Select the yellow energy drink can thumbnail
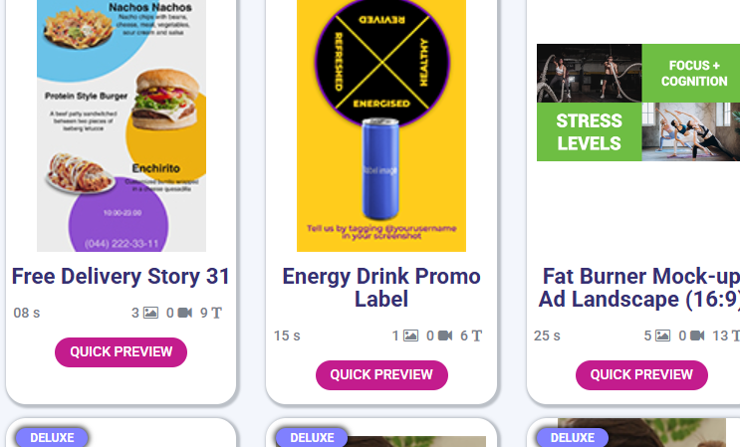Image resolution: width=740 pixels, height=447 pixels. pos(381,124)
